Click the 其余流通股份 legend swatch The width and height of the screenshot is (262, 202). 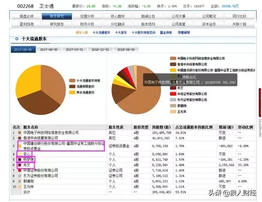(x=72, y=92)
